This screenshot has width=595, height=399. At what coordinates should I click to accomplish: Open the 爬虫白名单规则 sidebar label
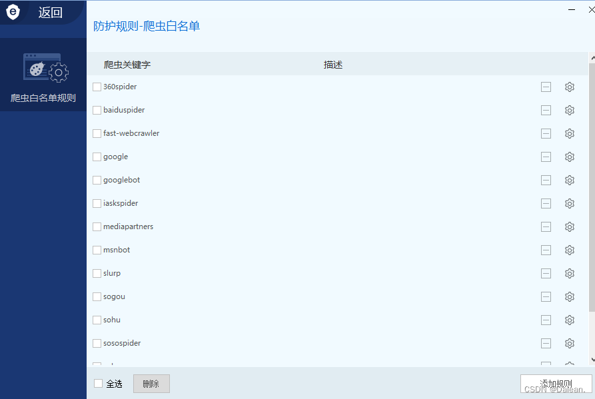pyautogui.click(x=43, y=98)
